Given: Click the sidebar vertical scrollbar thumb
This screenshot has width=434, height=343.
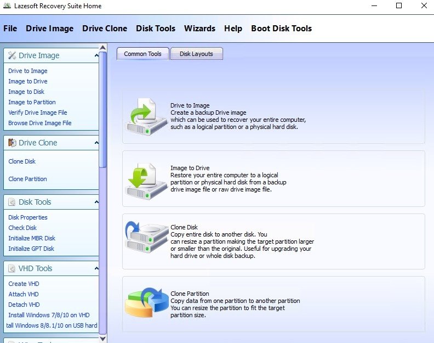Looking at the screenshot, I should coord(102,110).
